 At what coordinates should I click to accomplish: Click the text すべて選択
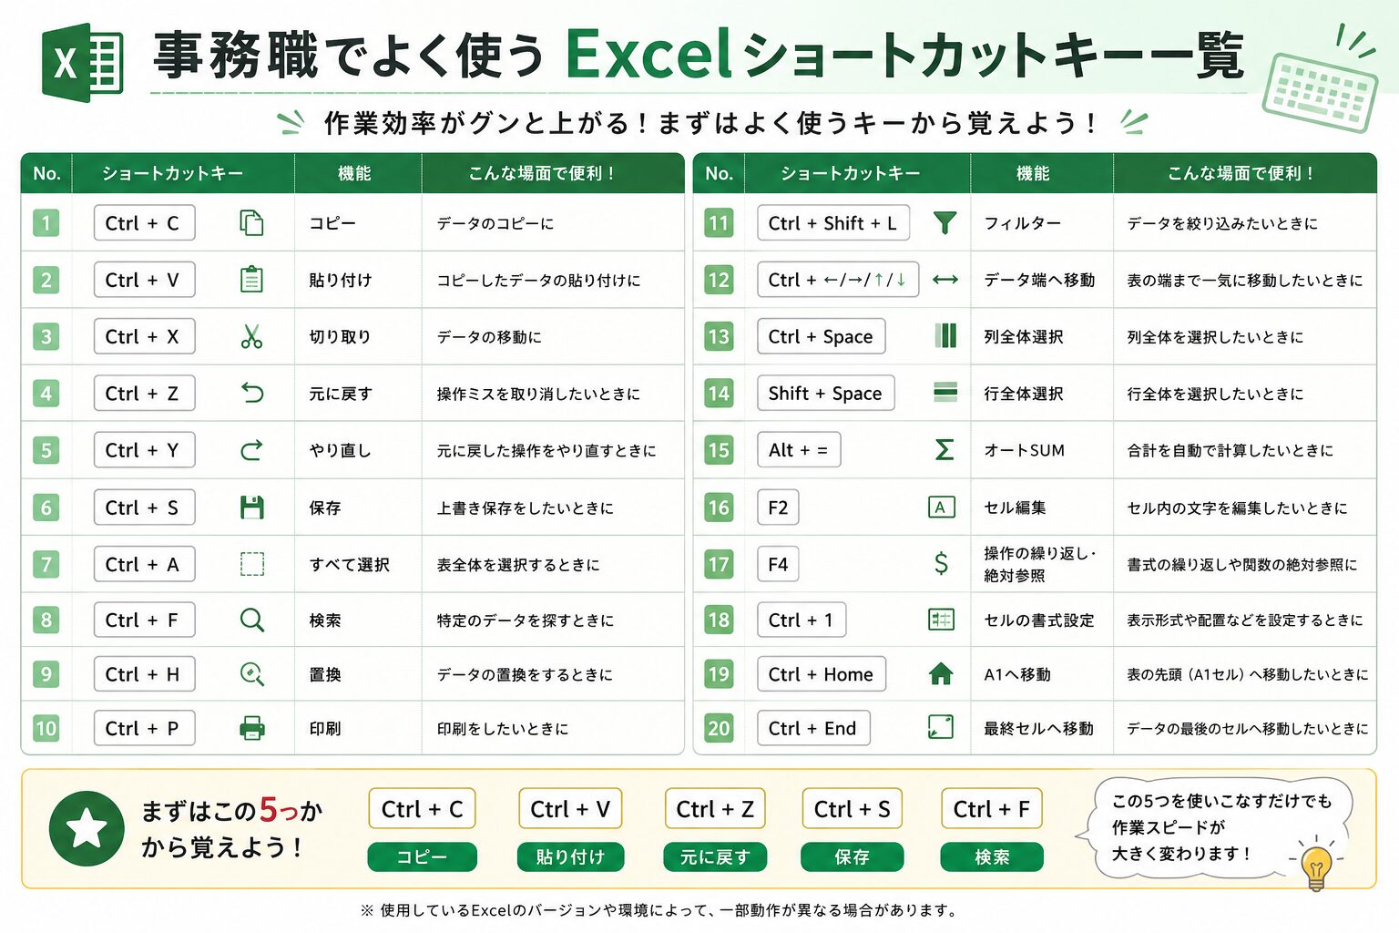click(x=350, y=565)
